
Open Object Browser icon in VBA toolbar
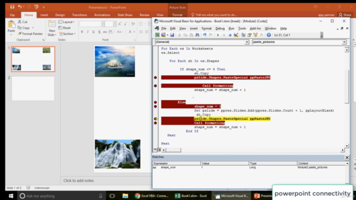pos(255,35)
